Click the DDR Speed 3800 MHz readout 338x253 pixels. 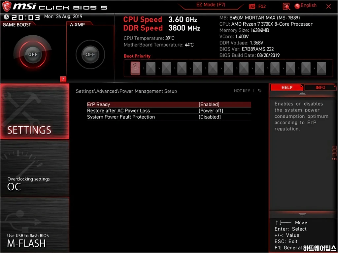click(162, 28)
